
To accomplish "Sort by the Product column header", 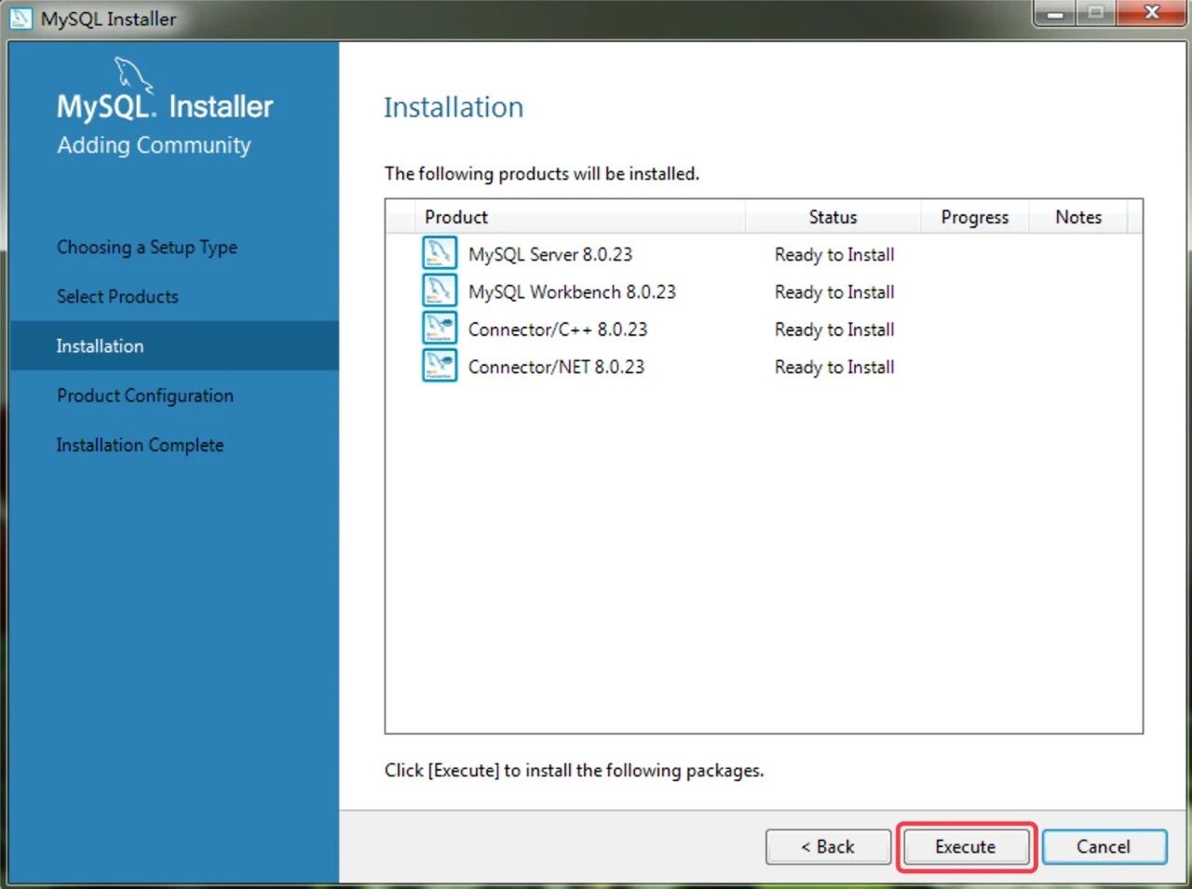I will coord(579,217).
